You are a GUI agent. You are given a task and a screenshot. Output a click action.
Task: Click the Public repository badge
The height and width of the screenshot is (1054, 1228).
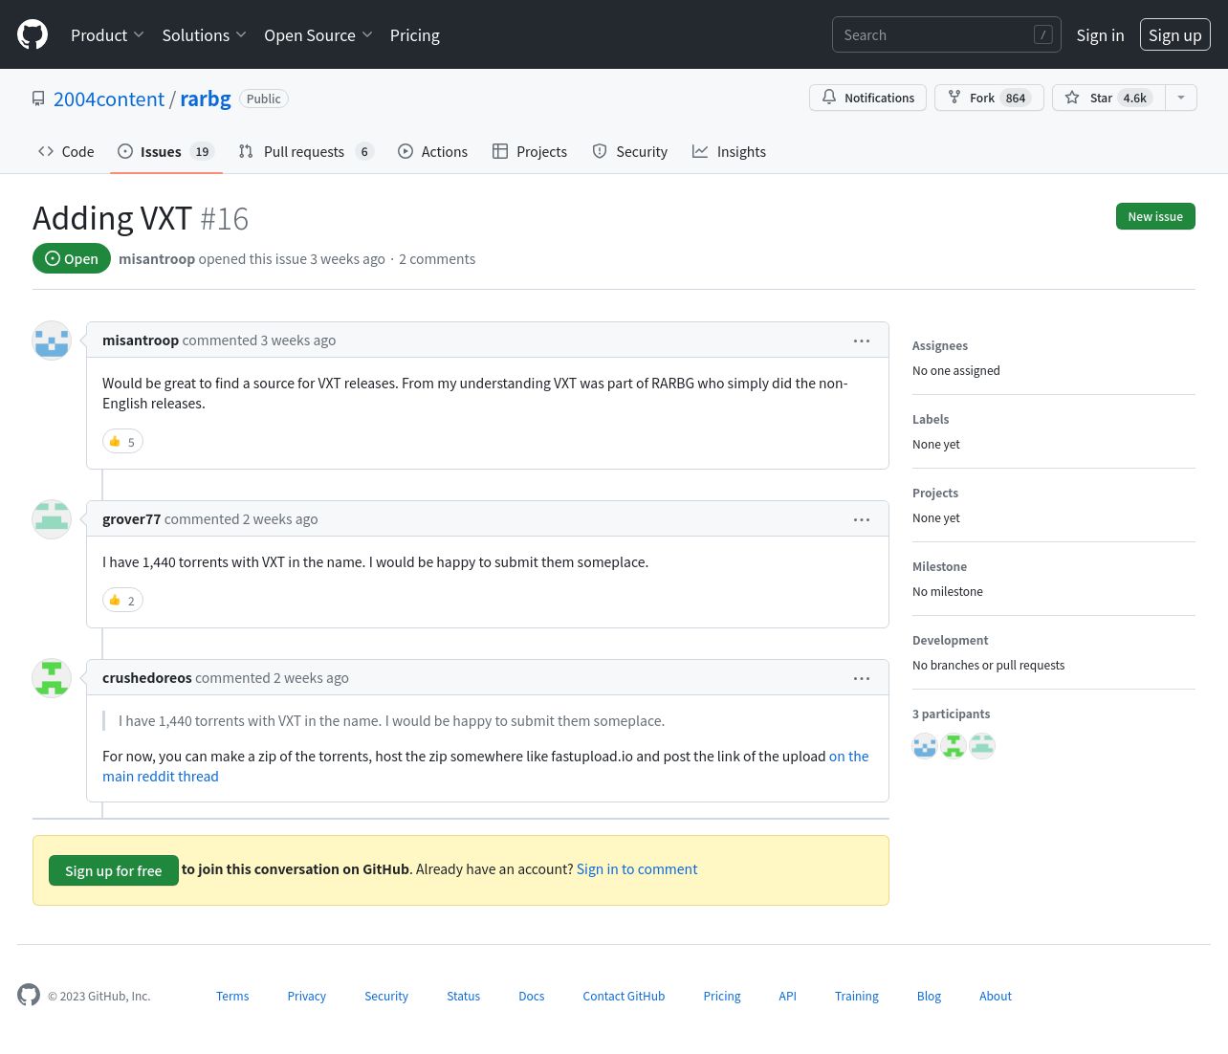point(264,99)
